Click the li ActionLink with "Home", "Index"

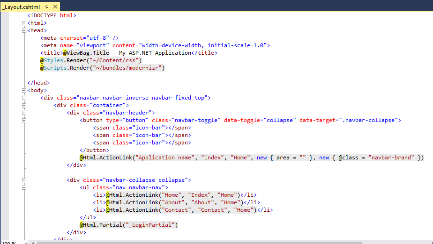click(x=175, y=195)
